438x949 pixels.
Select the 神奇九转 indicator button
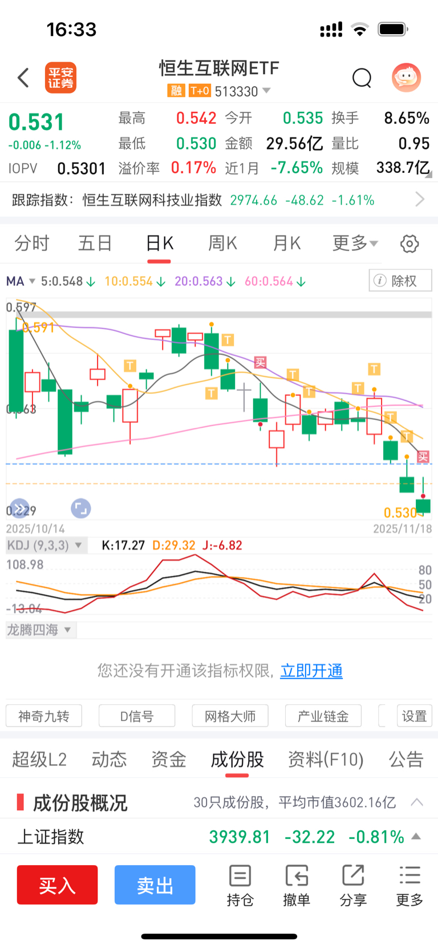pyautogui.click(x=44, y=716)
